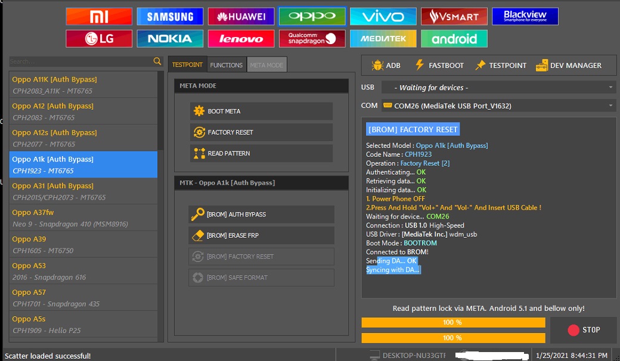
Task: Select Oppo A39 device
Action: point(83,244)
